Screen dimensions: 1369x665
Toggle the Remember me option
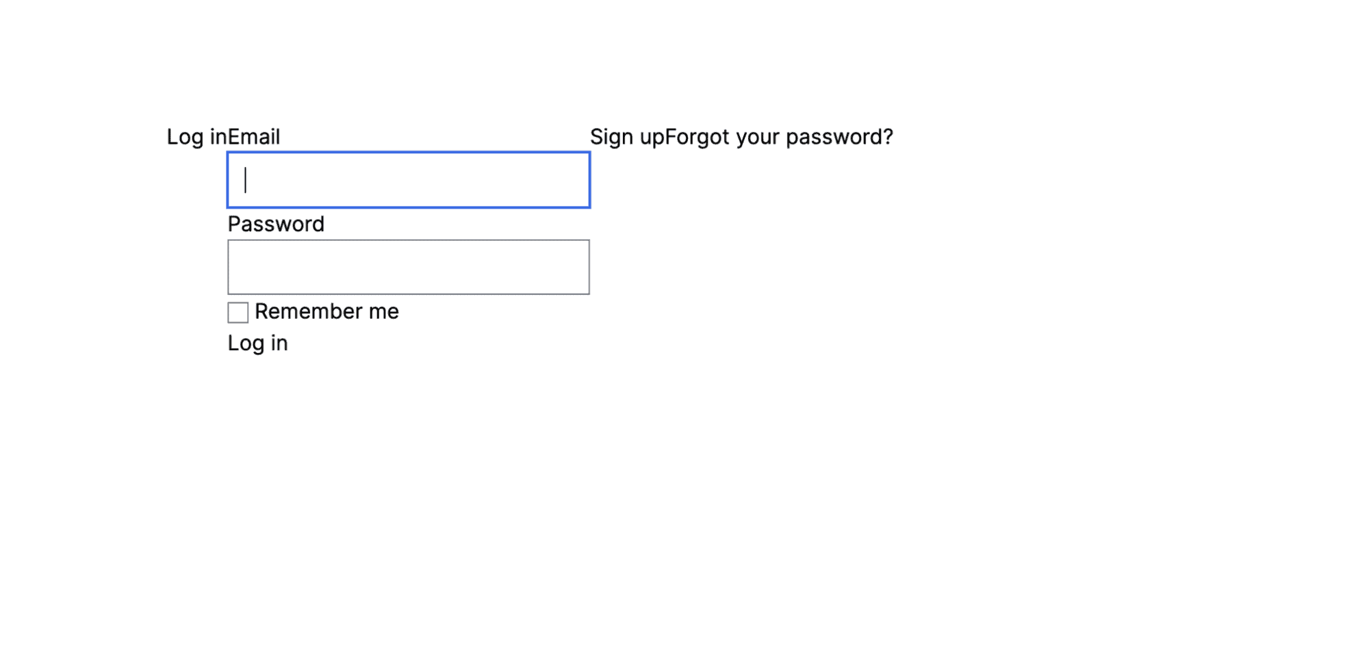pos(238,313)
